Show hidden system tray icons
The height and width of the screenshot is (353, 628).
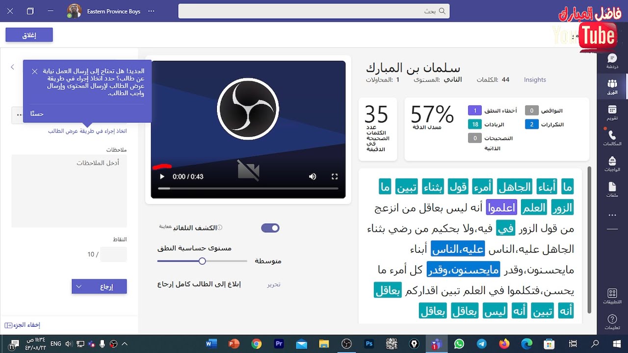[125, 344]
